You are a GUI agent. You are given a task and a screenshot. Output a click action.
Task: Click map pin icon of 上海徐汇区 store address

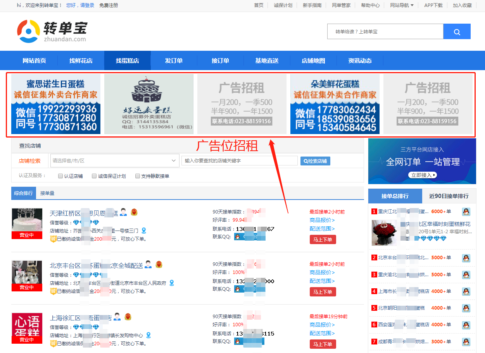[148, 335]
